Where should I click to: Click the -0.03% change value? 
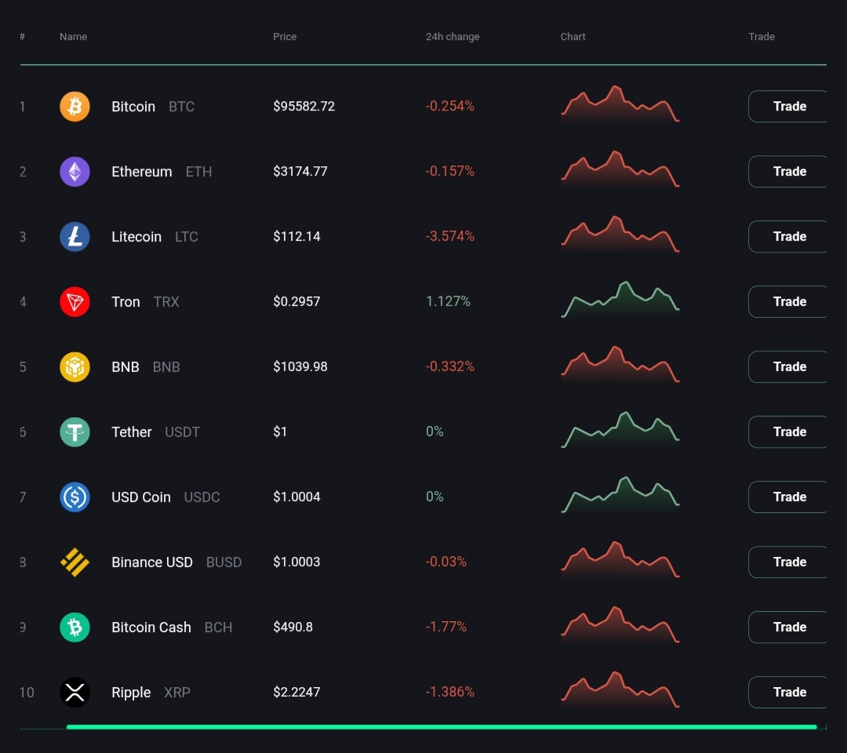[x=445, y=562]
